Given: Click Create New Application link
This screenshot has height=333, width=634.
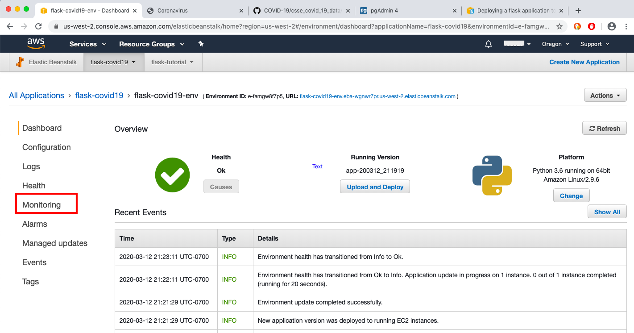Looking at the screenshot, I should tap(584, 62).
